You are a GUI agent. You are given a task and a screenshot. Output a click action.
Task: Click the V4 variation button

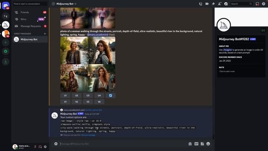[x=99, y=102]
